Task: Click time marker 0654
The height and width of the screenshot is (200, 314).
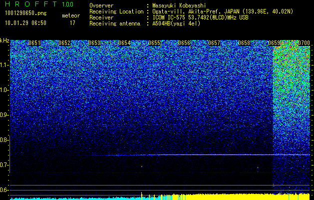Action: [124, 43]
